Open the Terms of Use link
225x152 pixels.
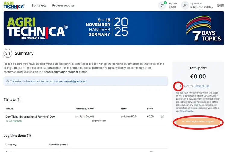(x=202, y=86)
